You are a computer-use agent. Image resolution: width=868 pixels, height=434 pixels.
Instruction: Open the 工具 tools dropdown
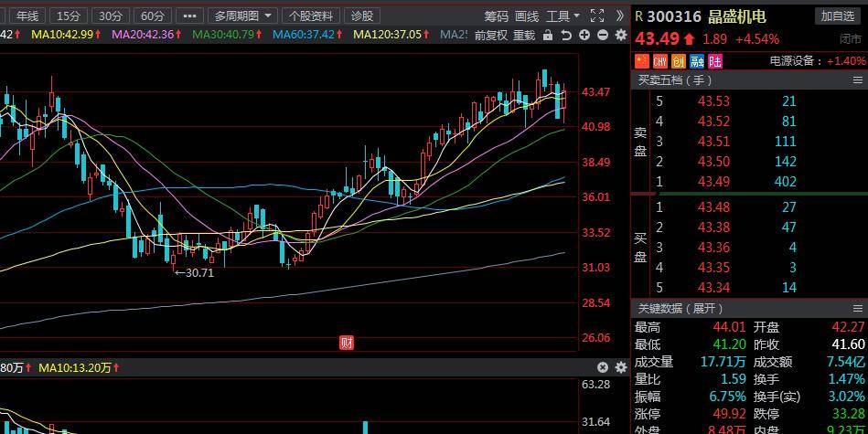[563, 16]
